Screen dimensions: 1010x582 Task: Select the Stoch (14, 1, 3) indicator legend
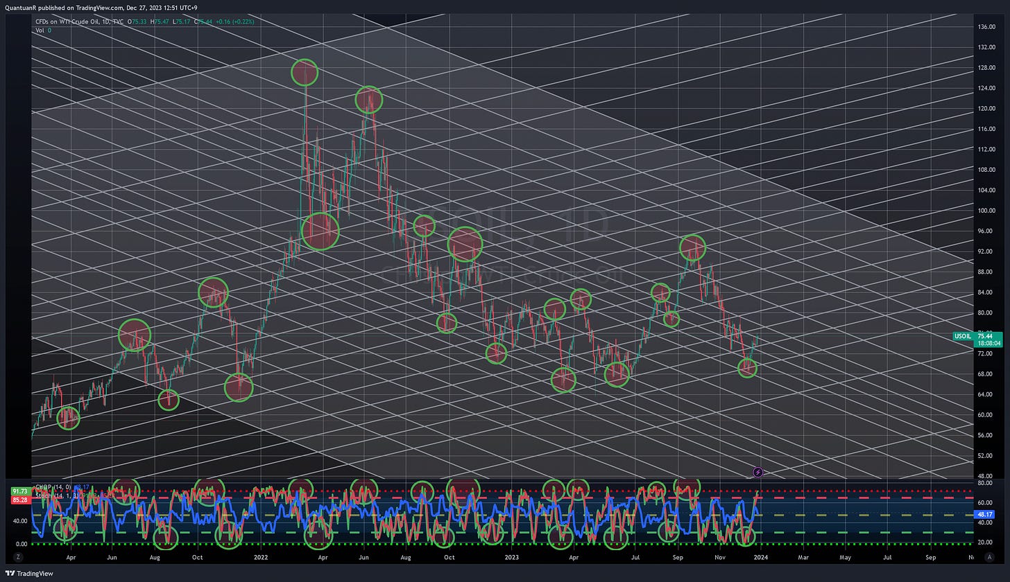55,495
